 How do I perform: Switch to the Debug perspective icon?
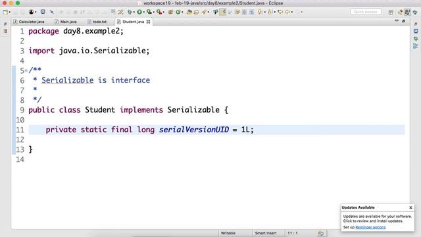pyautogui.click(x=415, y=12)
